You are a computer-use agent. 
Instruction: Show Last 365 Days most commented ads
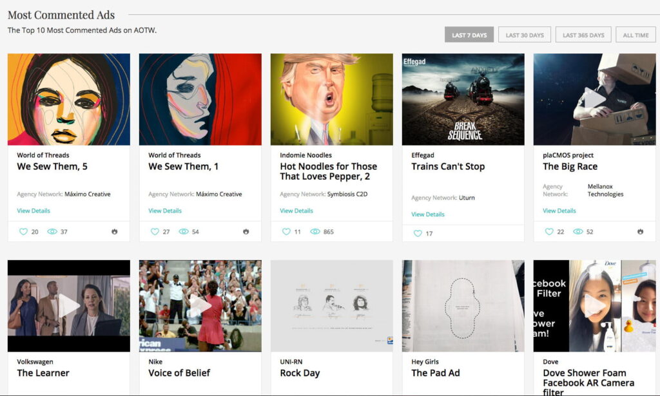click(583, 35)
